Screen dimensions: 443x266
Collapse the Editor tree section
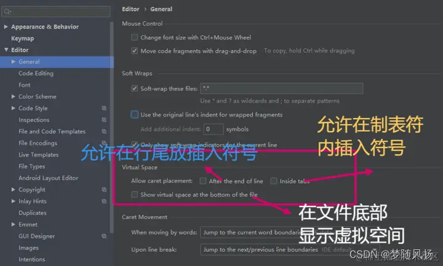6,50
